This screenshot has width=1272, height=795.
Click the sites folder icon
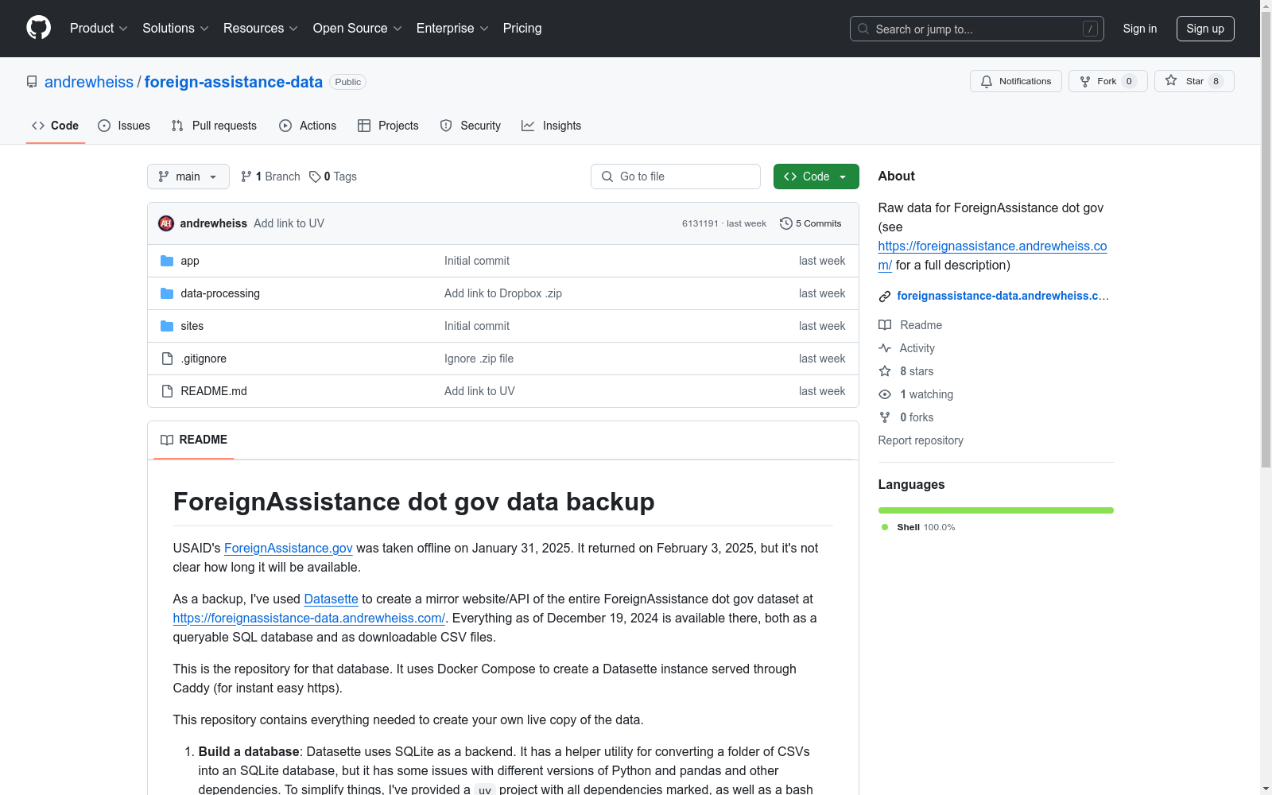coord(167,326)
